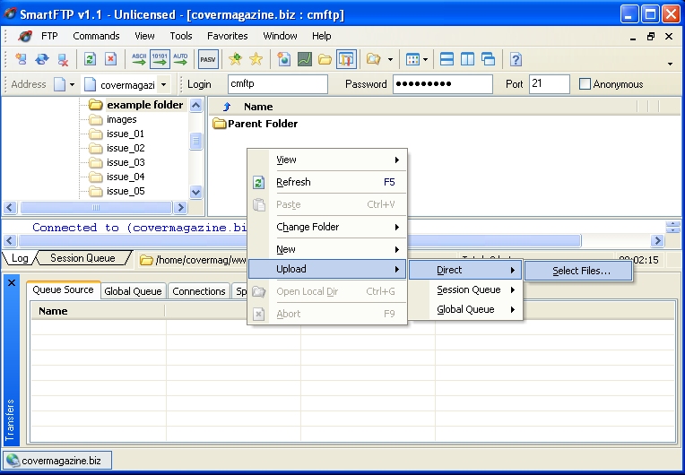
Task: Toggle PASV passive mode button
Action: (208, 59)
